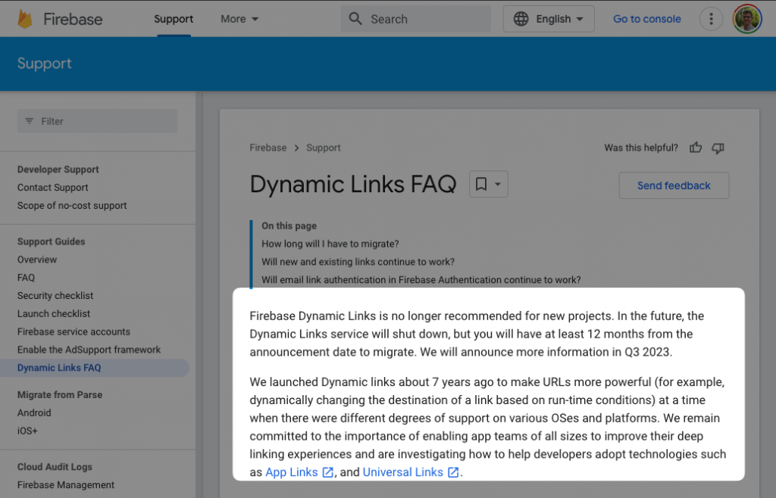Open the three-dot overflow menu
Image resolution: width=776 pixels, height=498 pixels.
pyautogui.click(x=711, y=19)
